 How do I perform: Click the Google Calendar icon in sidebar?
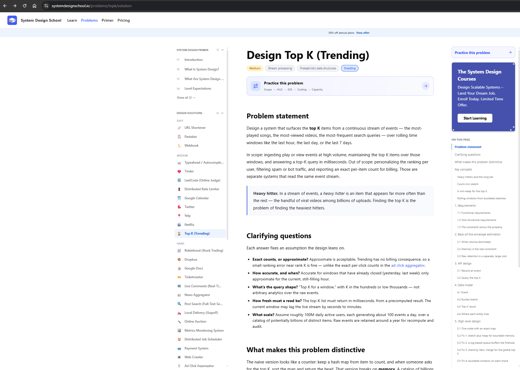pos(179,198)
